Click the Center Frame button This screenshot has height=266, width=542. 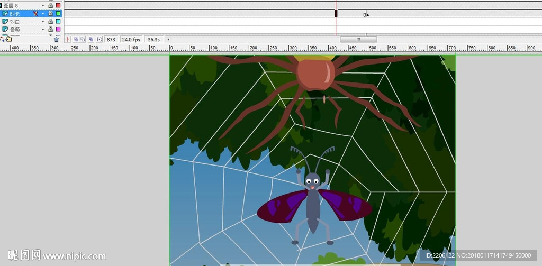(68, 39)
